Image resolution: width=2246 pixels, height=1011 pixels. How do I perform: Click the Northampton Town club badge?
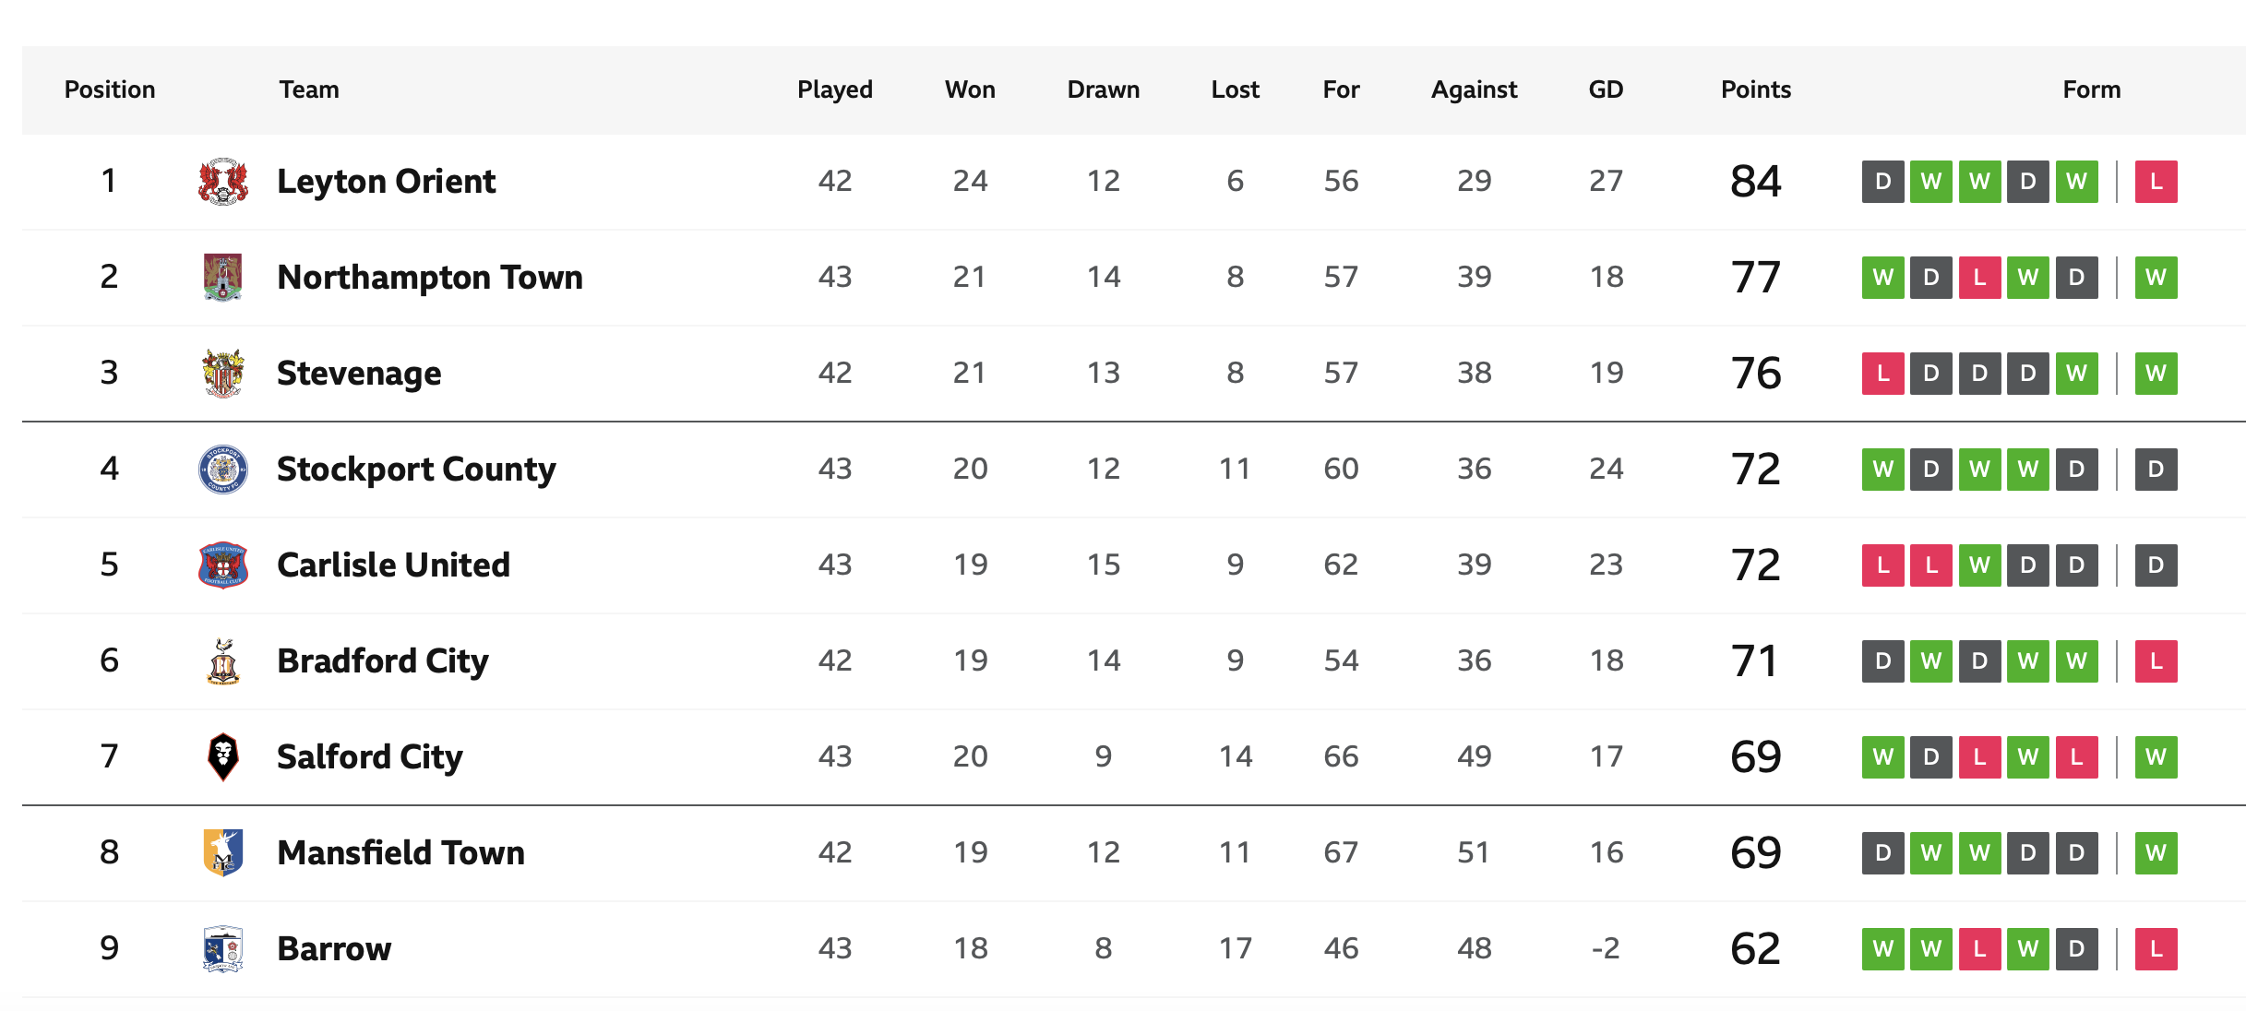tap(223, 277)
